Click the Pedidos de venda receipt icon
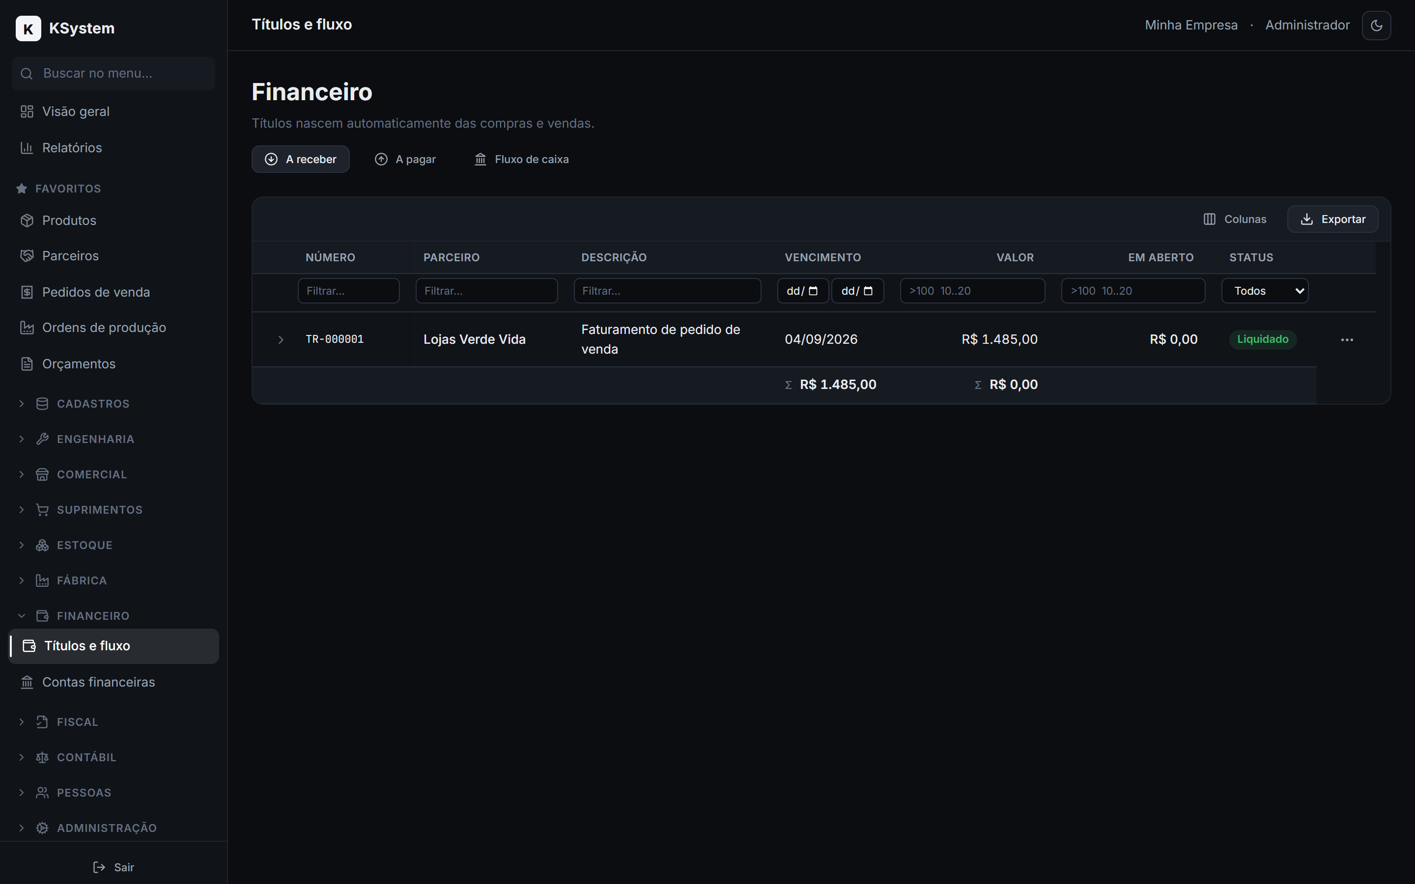The height and width of the screenshot is (884, 1415). click(27, 292)
